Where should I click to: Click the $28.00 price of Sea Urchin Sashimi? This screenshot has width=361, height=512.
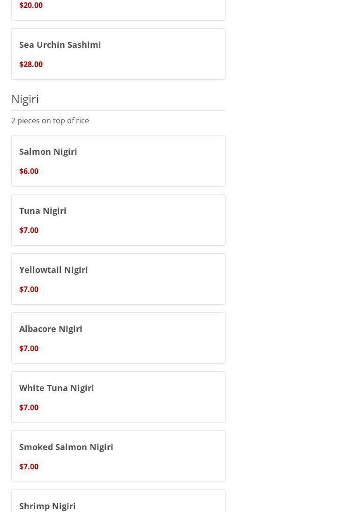point(31,64)
